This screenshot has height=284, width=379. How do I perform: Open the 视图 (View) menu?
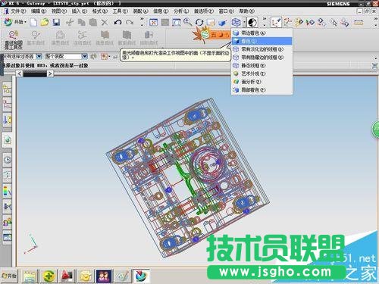[x=59, y=11]
